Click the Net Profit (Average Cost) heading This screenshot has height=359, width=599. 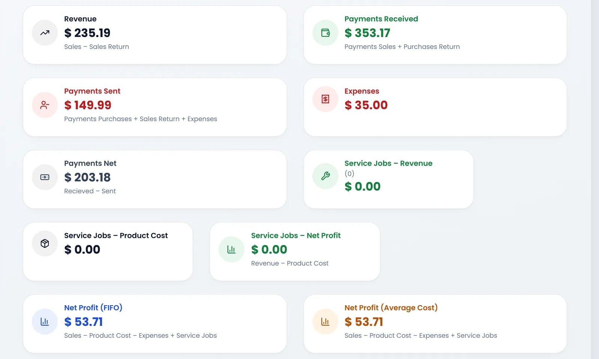[x=391, y=308]
